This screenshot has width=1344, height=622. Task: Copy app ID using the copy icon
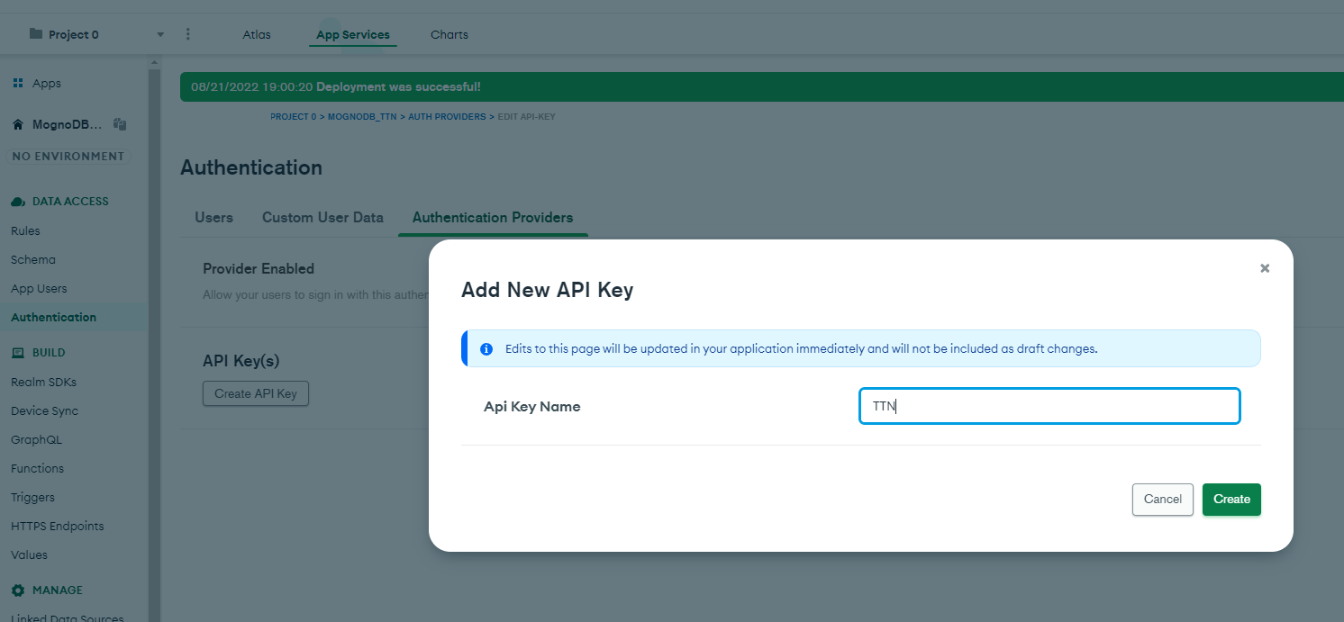point(120,125)
